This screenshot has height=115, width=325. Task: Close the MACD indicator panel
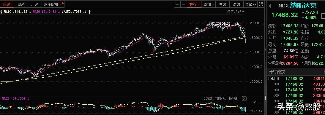pyautogui.click(x=244, y=99)
